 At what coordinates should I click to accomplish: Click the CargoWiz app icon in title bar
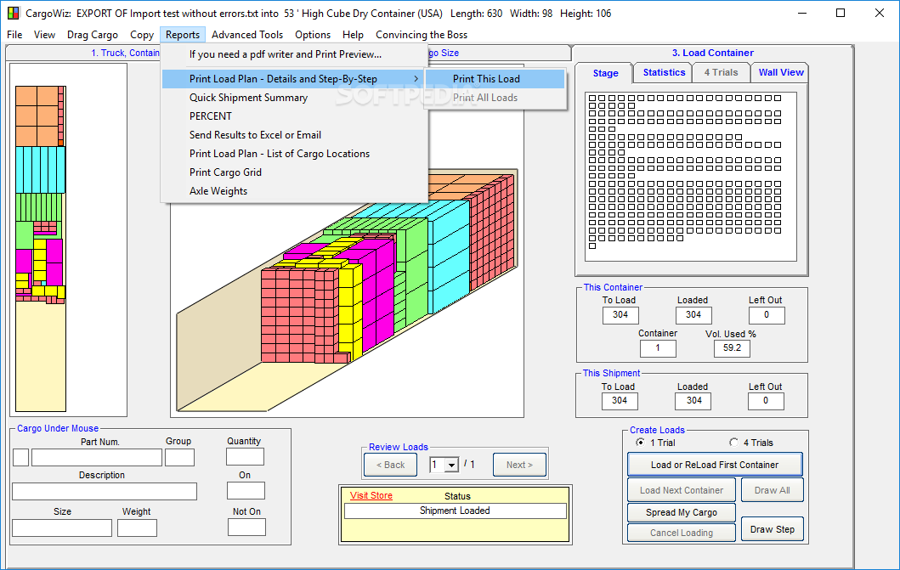tap(13, 13)
